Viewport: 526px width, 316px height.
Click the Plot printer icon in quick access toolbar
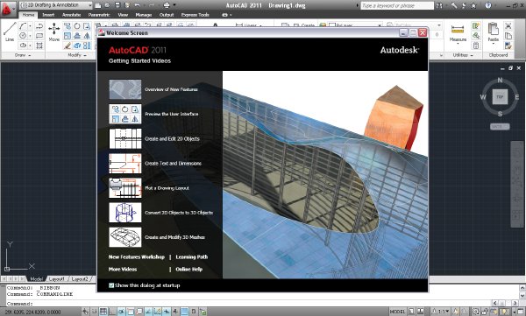click(167, 5)
